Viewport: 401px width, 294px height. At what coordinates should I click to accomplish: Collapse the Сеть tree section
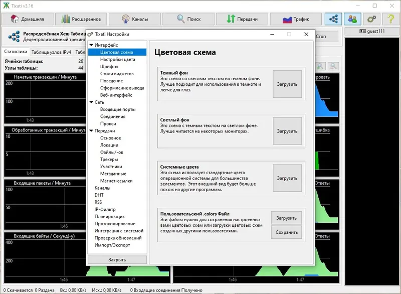(x=91, y=102)
